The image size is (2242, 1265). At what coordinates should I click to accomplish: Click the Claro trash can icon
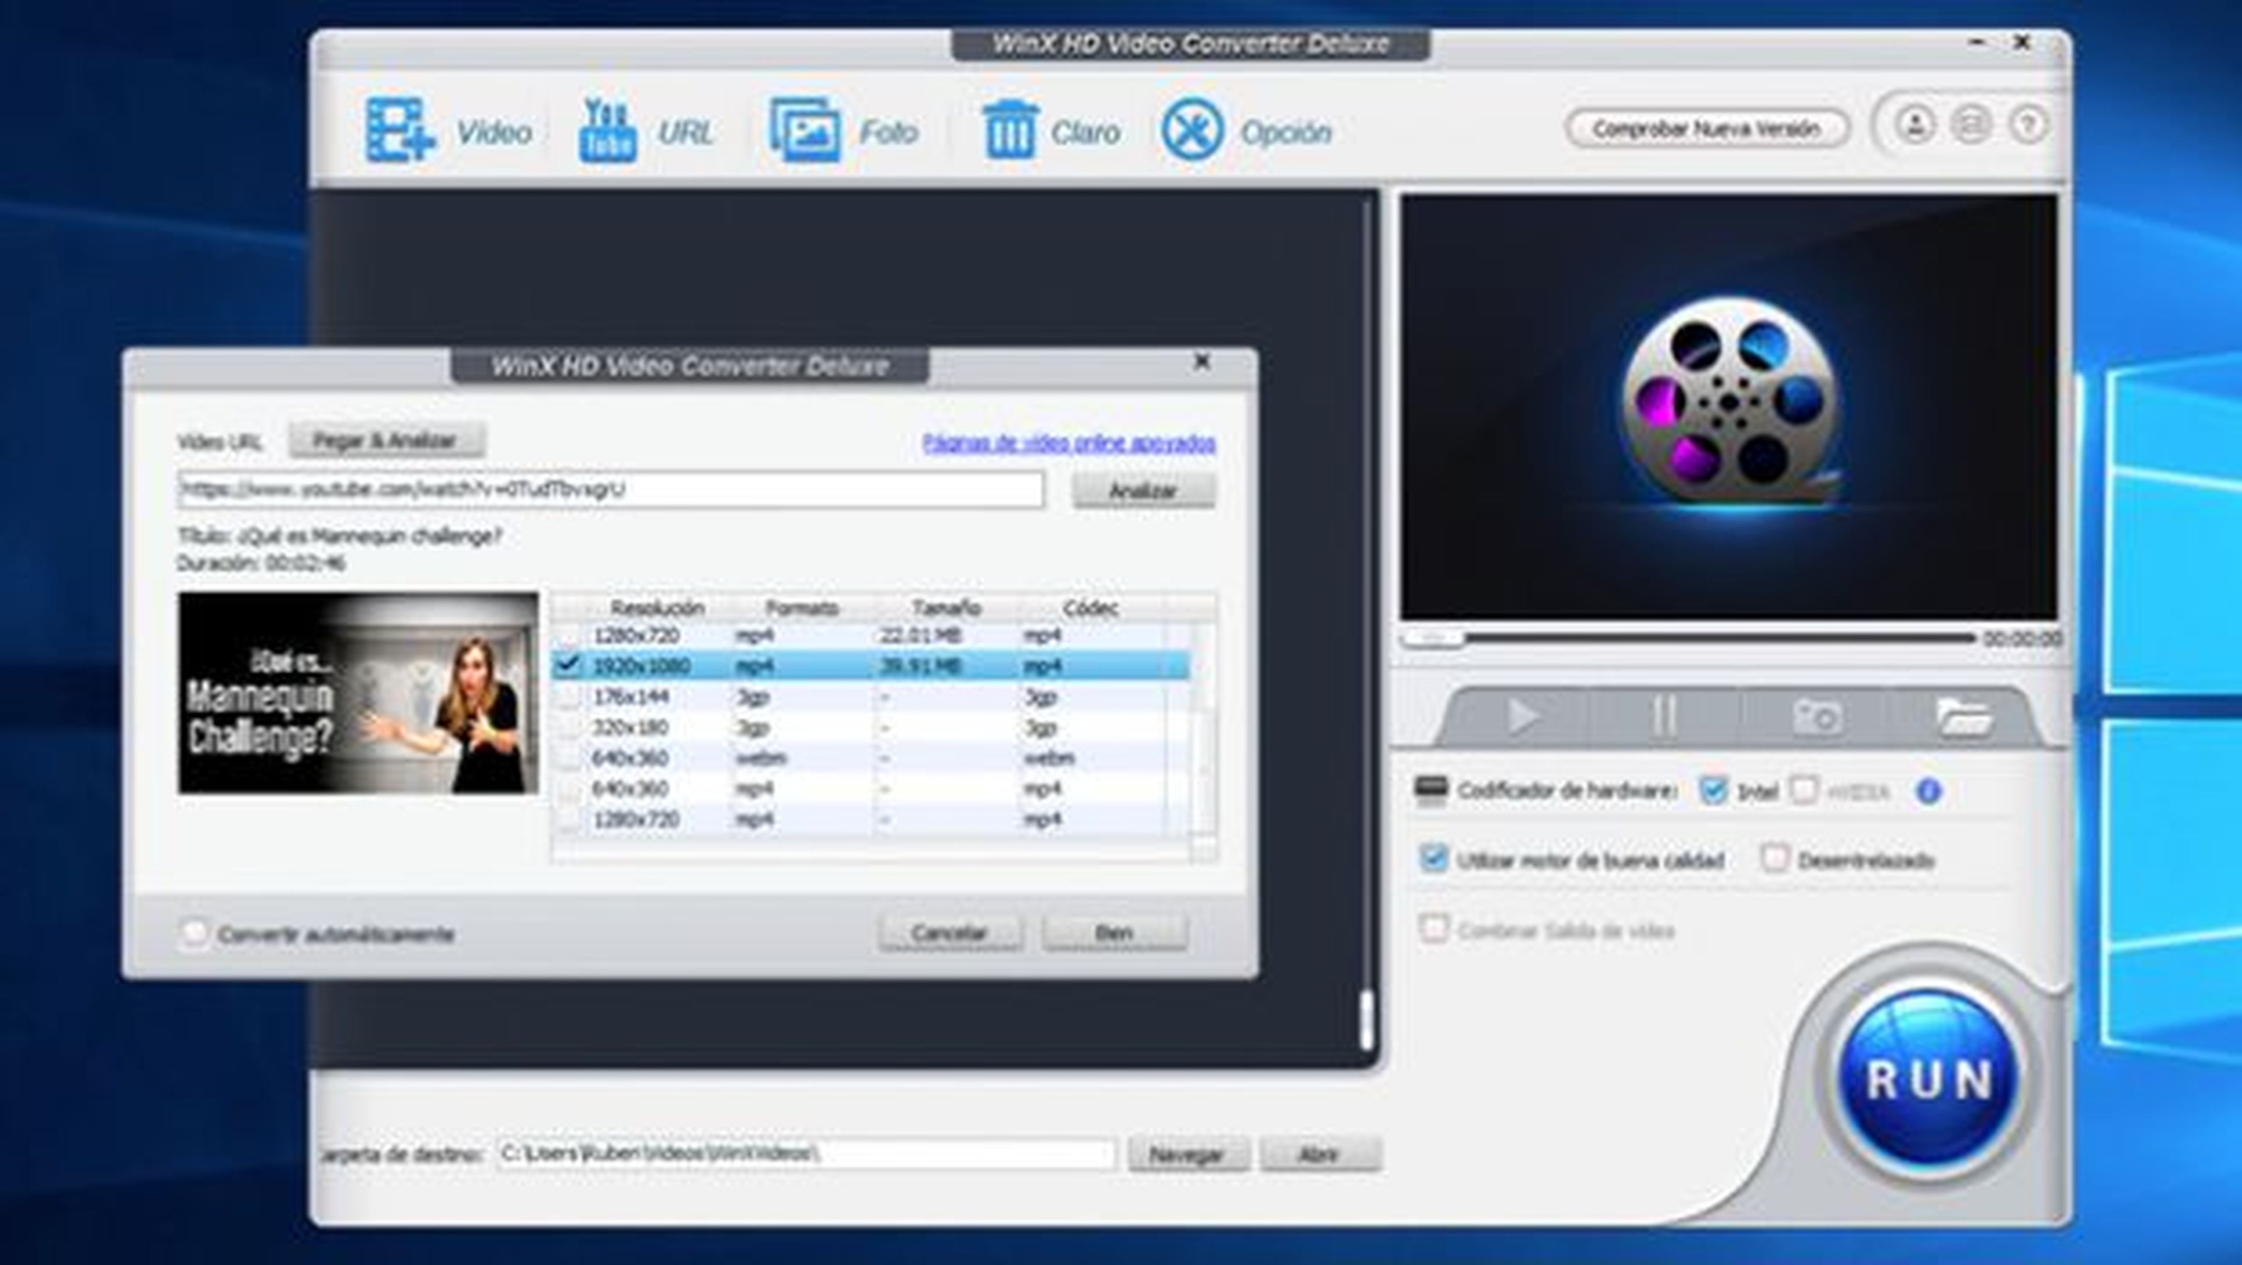(x=1009, y=130)
